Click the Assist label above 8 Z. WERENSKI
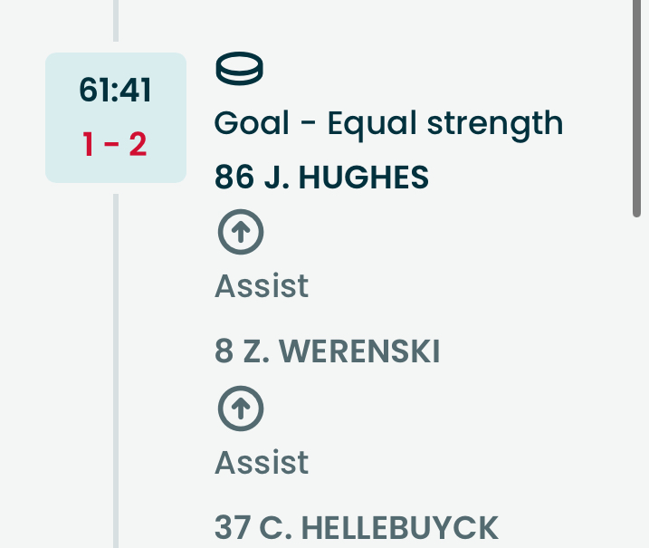Viewport: 649px width, 548px height. pos(262,286)
